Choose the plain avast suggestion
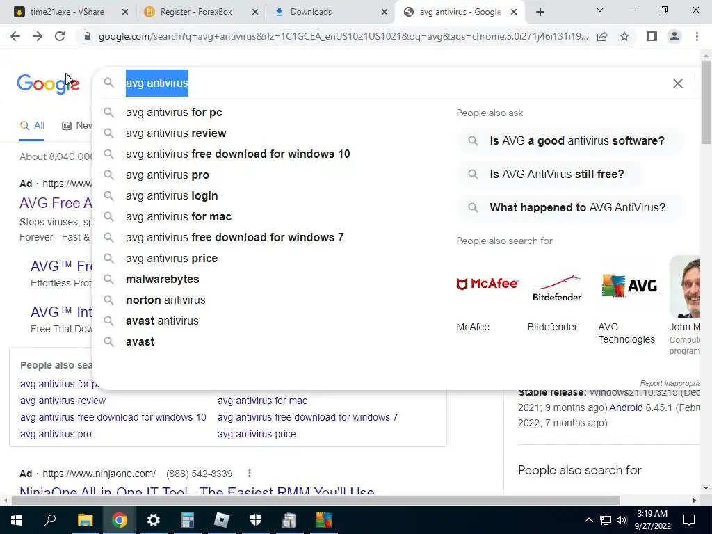The height and width of the screenshot is (534, 712). coord(140,342)
